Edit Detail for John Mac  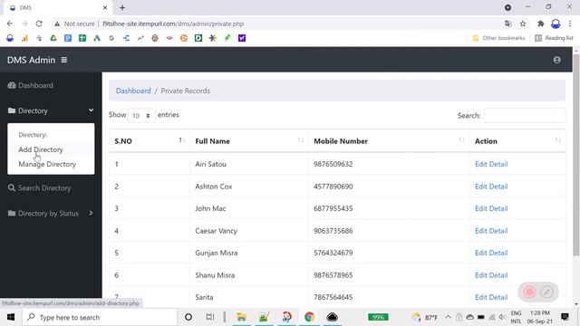tap(491, 208)
